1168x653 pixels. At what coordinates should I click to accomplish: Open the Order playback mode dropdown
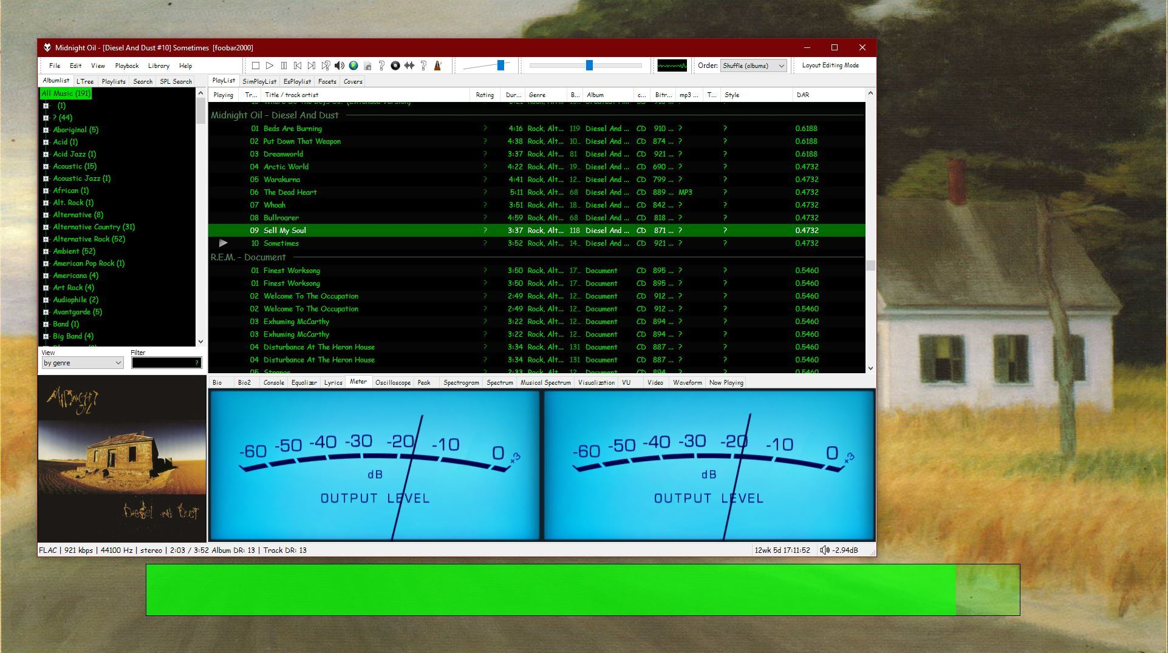(753, 66)
